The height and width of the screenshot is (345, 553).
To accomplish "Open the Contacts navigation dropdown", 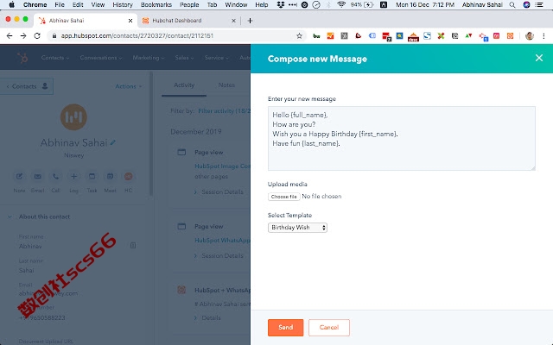I will coord(55,58).
